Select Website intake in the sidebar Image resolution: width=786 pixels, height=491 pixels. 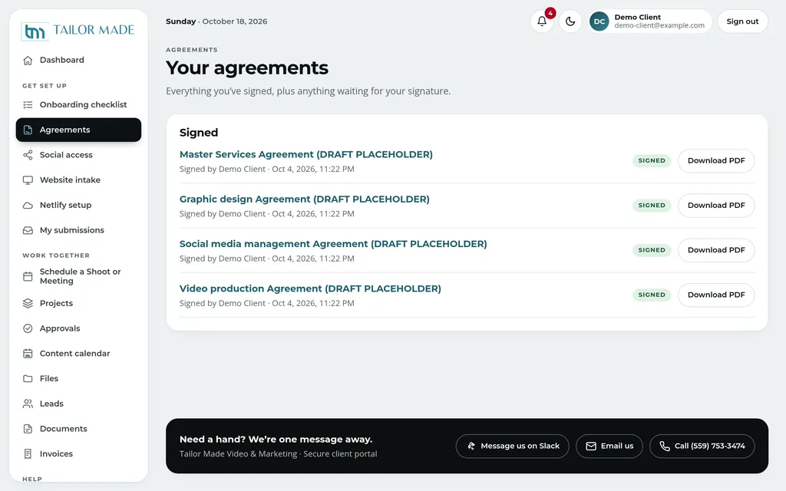pyautogui.click(x=78, y=180)
